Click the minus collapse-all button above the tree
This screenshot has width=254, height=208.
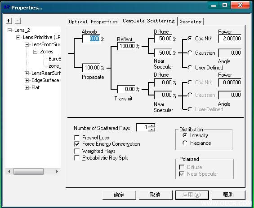(x=18, y=21)
